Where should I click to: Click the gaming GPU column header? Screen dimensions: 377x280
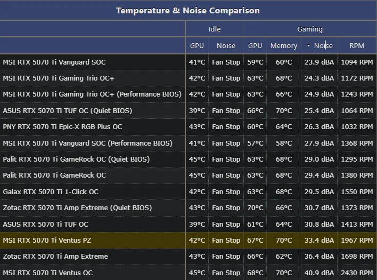click(x=255, y=46)
